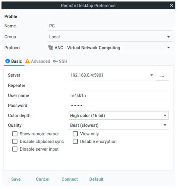Click the key icon beside SSH

[x=55, y=61]
